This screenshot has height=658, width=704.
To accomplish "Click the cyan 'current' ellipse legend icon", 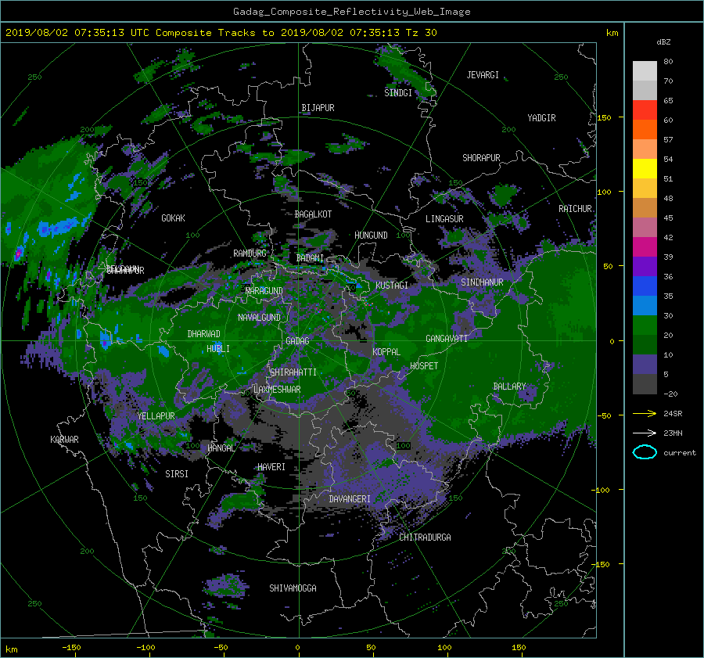I will pos(645,452).
